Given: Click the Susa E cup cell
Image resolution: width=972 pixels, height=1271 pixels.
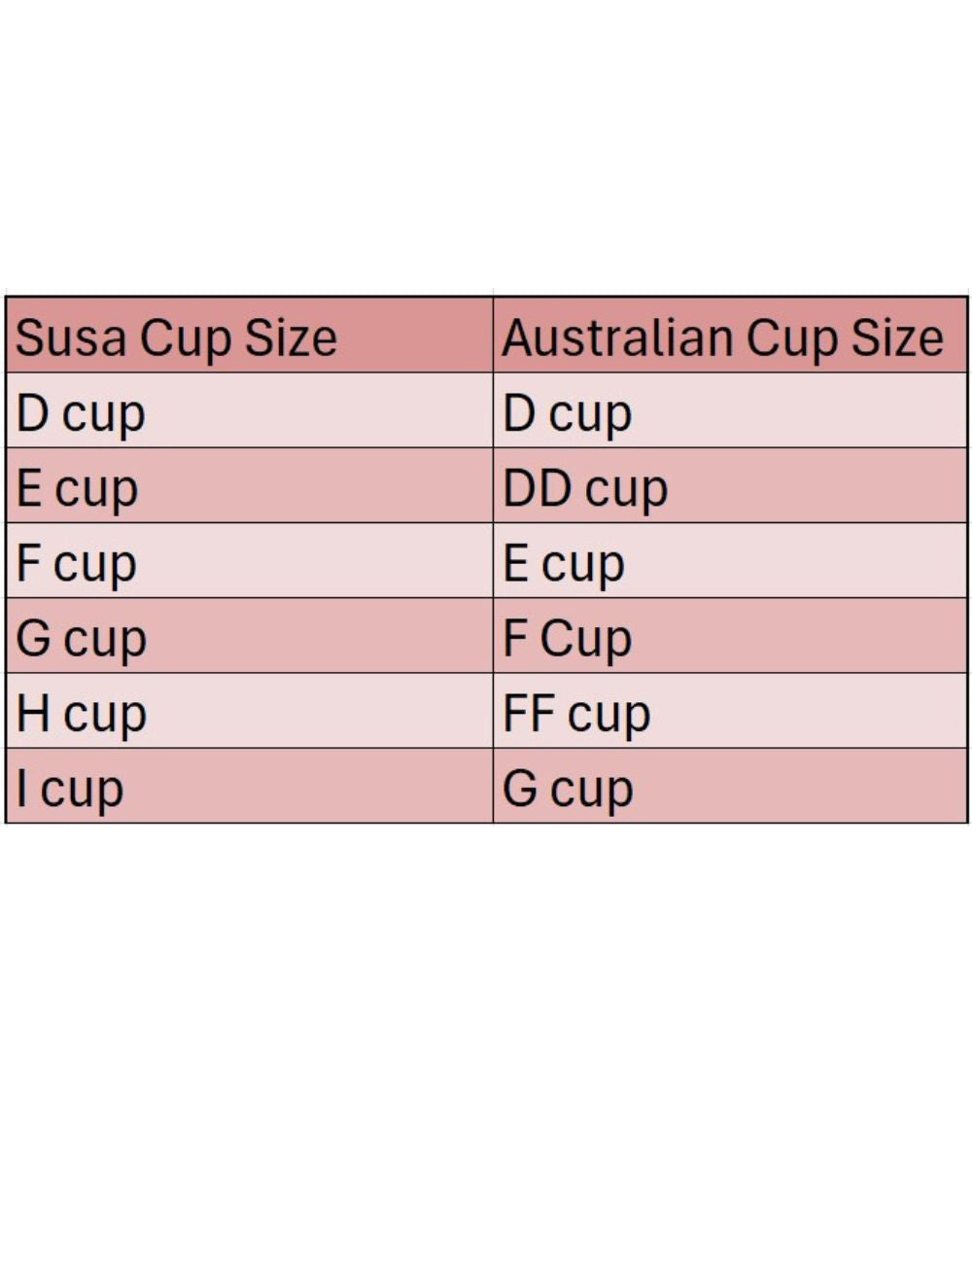Looking at the screenshot, I should [x=249, y=486].
